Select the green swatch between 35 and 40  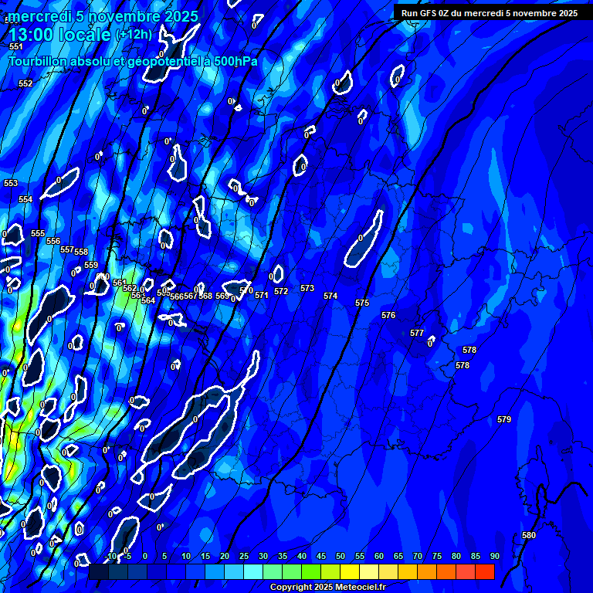point(292,572)
